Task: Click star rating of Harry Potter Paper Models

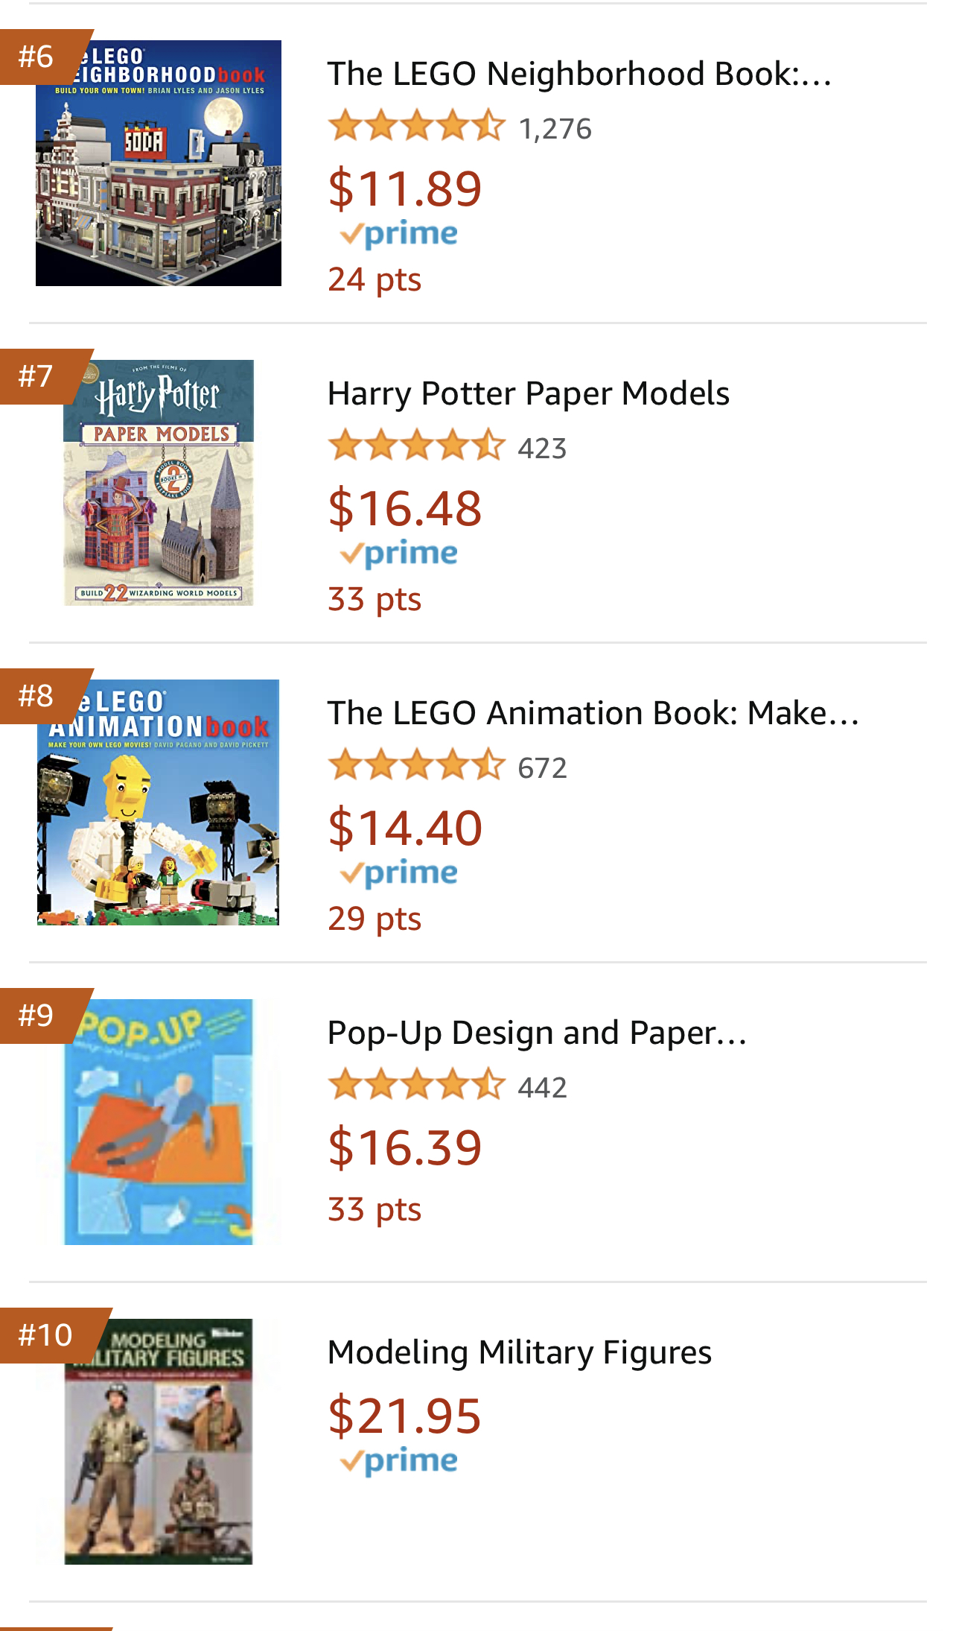Action: click(417, 446)
